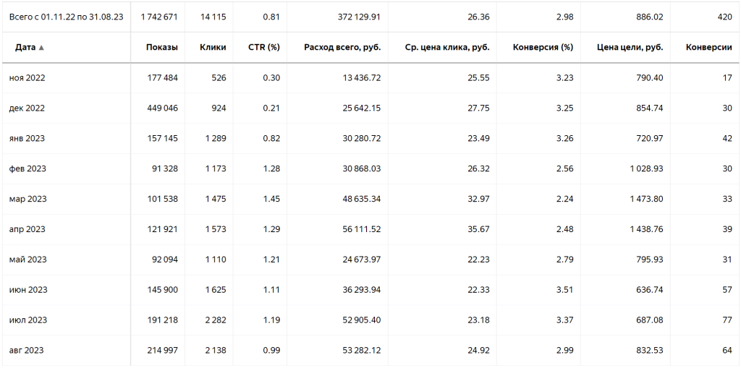This screenshot has width=741, height=368.
Task: Select the апр 2023 row date
Action: click(27, 229)
